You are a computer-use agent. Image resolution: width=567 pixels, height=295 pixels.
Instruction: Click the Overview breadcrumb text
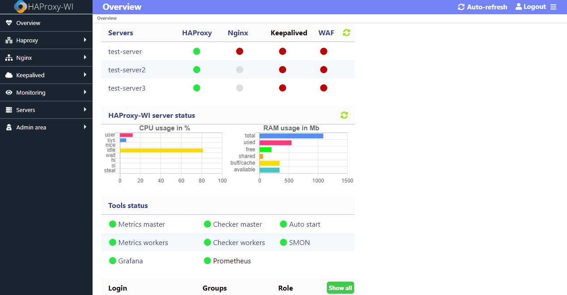[x=107, y=18]
